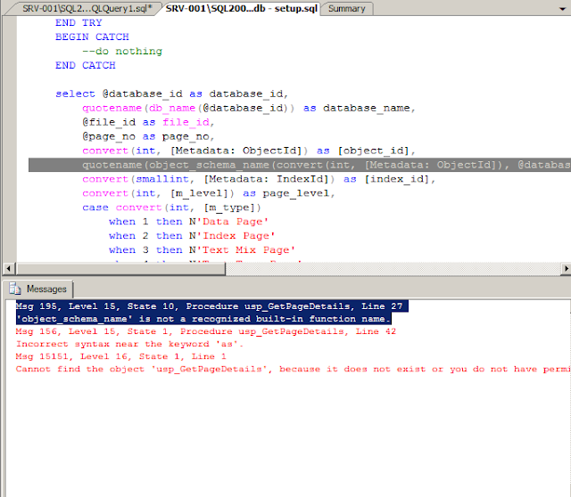The width and height of the screenshot is (571, 497).
Task: Click the --do nothing comment
Action: (x=122, y=51)
